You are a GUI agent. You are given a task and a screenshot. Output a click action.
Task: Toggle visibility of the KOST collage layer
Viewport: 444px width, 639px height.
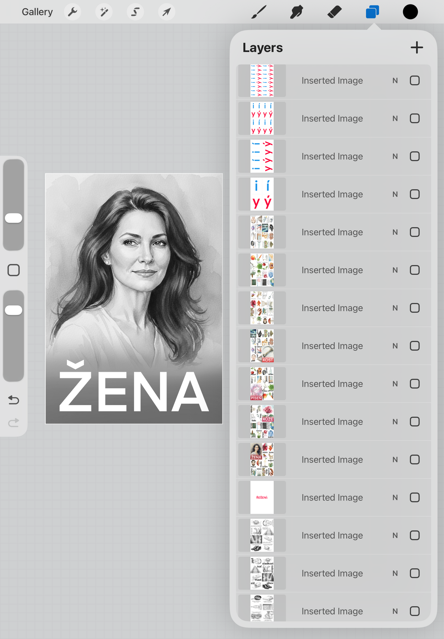pos(415,346)
